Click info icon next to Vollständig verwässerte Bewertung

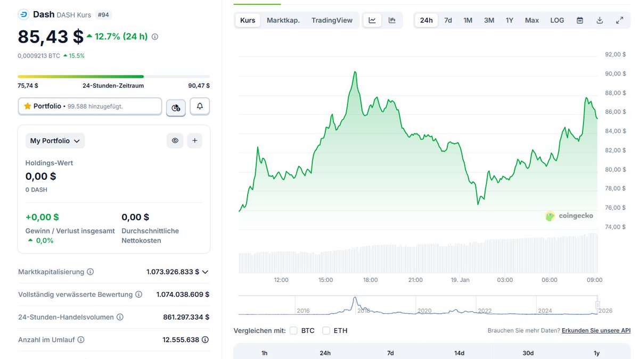tap(138, 294)
